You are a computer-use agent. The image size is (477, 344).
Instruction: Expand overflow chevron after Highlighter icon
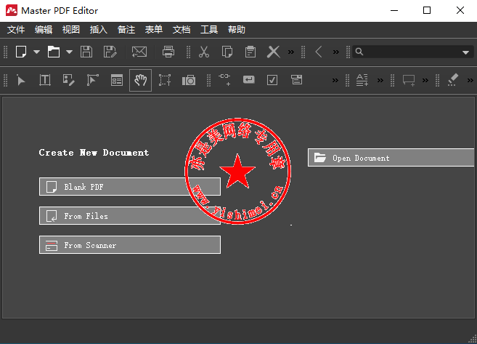pos(470,81)
